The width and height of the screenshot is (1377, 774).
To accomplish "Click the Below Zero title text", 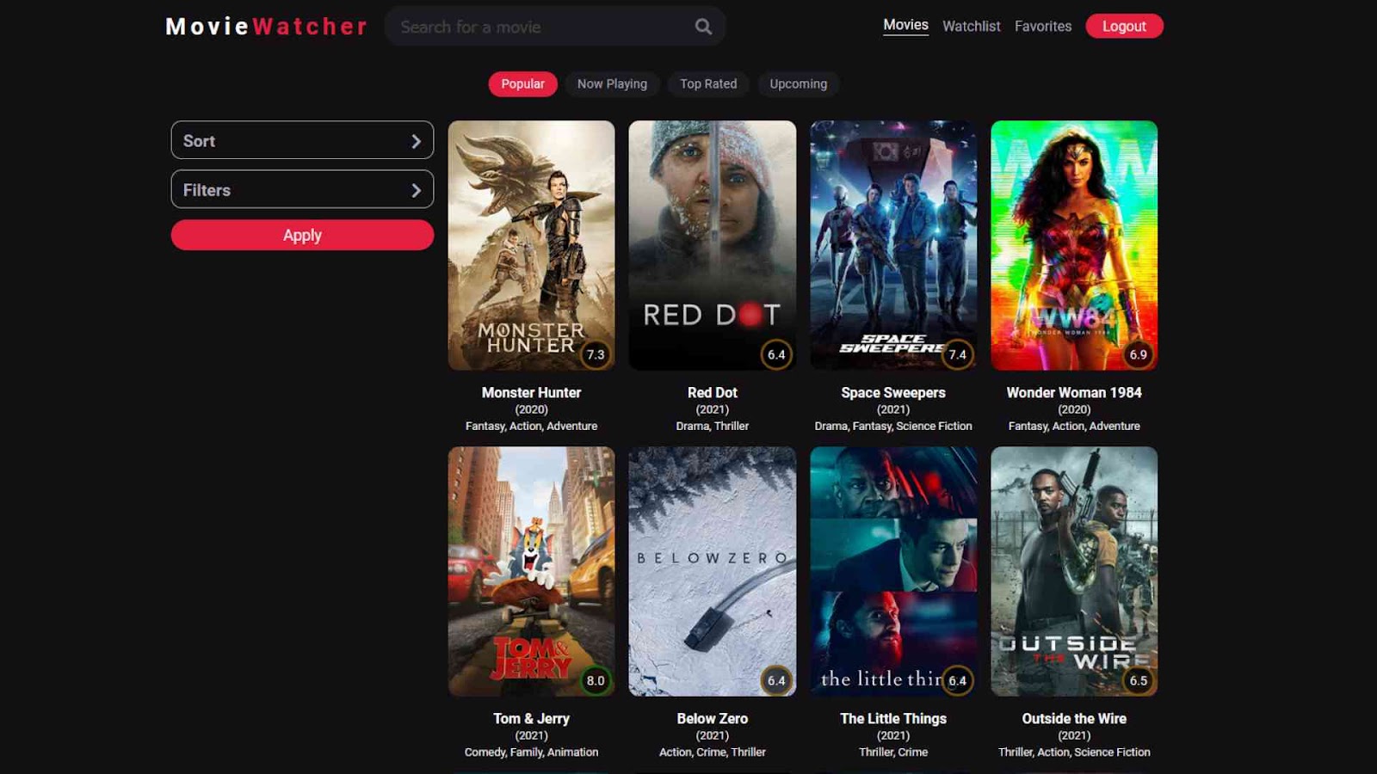I will (713, 718).
